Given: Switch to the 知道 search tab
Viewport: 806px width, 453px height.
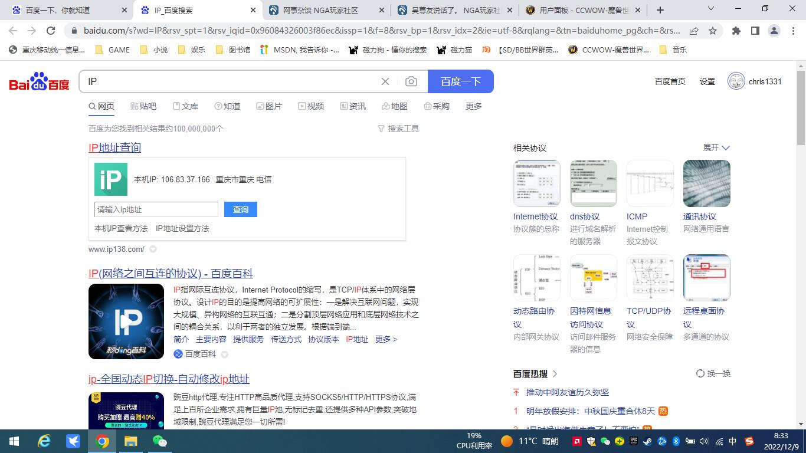Looking at the screenshot, I should [x=228, y=106].
